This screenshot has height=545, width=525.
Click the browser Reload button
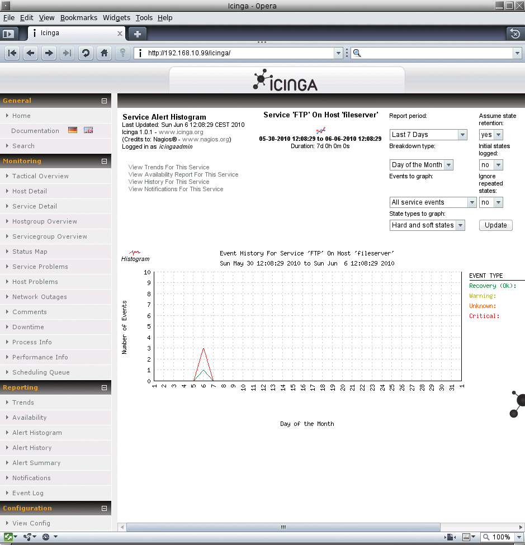coord(86,53)
